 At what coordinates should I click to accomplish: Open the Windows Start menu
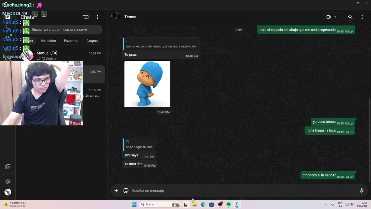pos(134,204)
